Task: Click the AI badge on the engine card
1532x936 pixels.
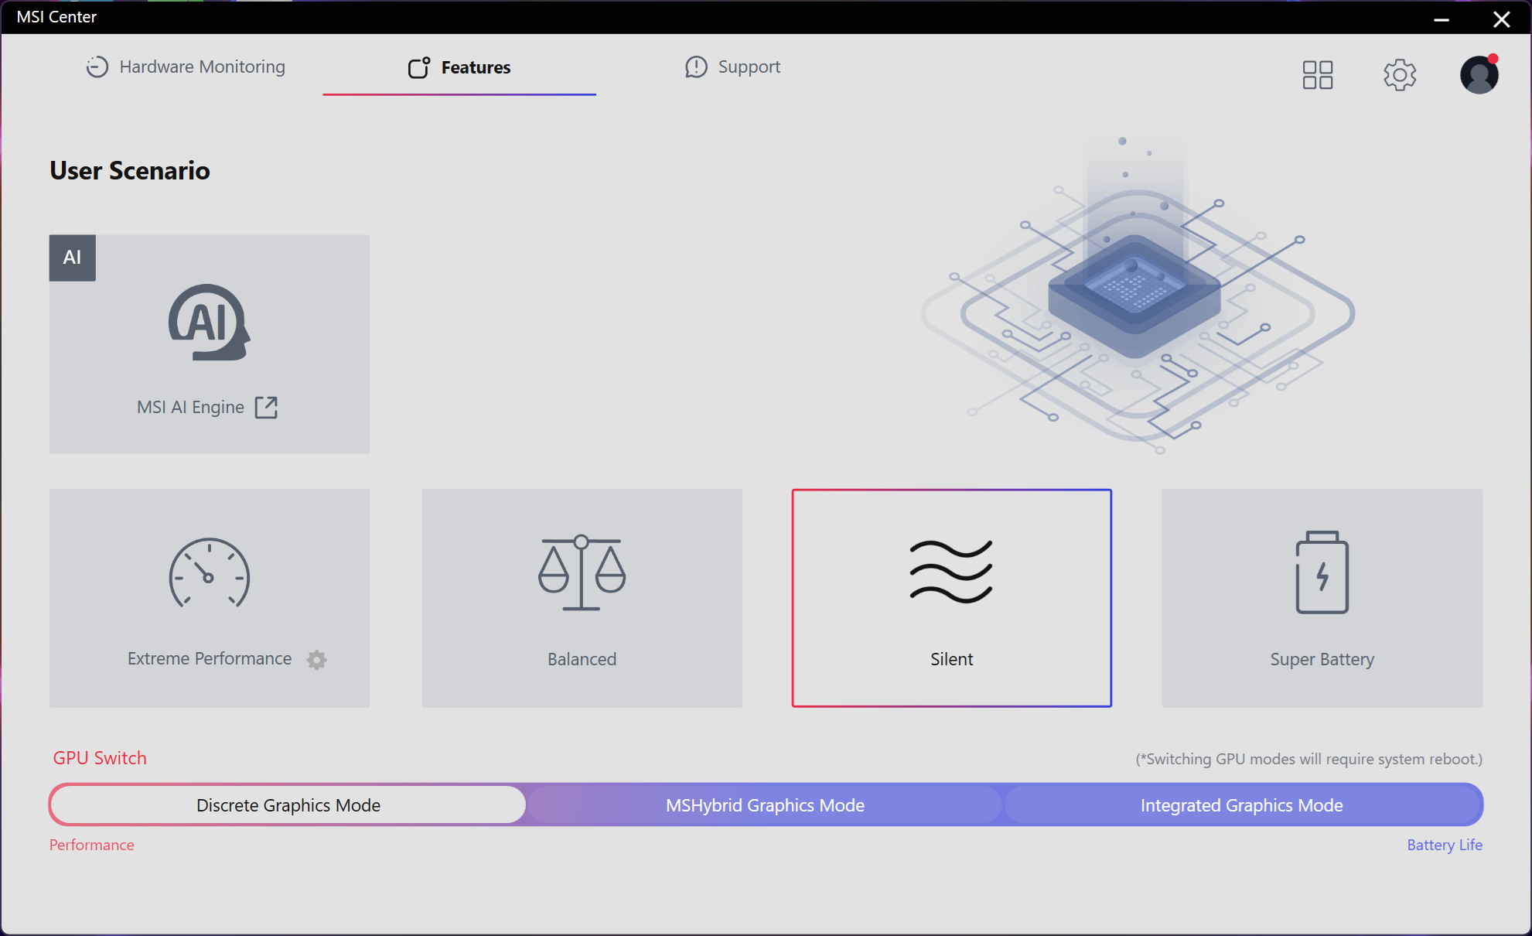Action: point(73,258)
